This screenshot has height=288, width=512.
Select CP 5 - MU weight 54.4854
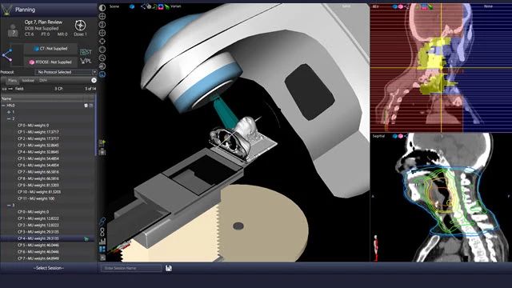click(38, 158)
